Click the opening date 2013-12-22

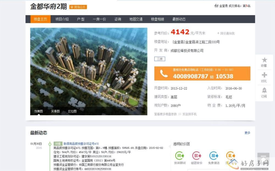tap(179, 89)
